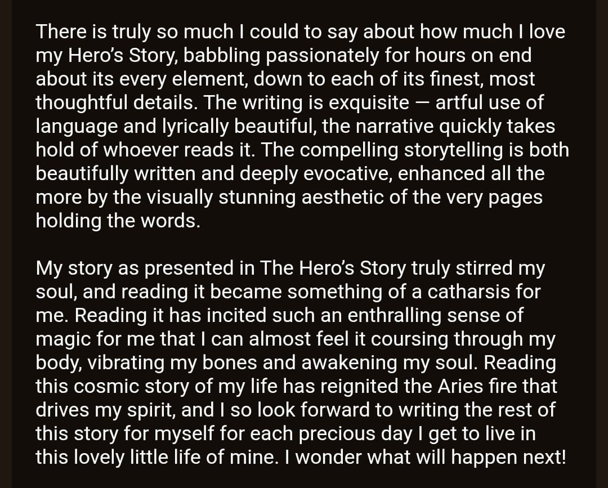Click the word "cosmic"
The image size is (608, 488).
click(106, 387)
